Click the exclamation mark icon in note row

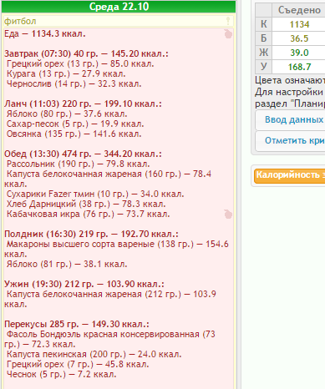228,21
